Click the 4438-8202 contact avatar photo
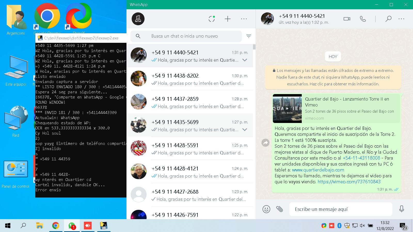The image size is (413, 232). point(139,79)
